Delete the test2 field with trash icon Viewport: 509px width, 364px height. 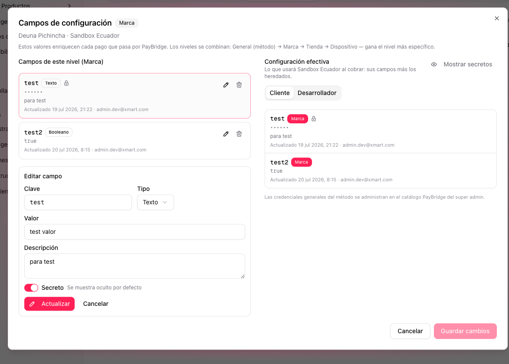[x=239, y=134]
